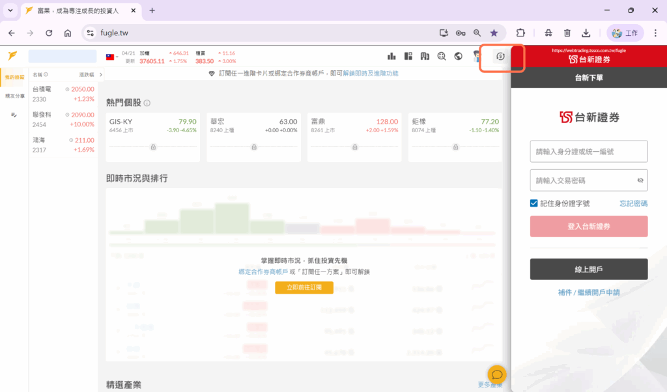The width and height of the screenshot is (667, 392).
Task: Bookmark this page with the star icon
Action: click(x=494, y=33)
